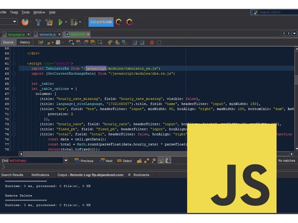Screen dimensions: 298x223
Task: Select the History view button
Action: (25, 42)
